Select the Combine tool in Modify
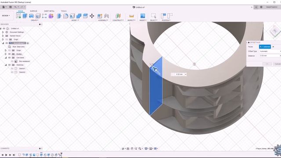The image size is (281, 158). point(79,16)
